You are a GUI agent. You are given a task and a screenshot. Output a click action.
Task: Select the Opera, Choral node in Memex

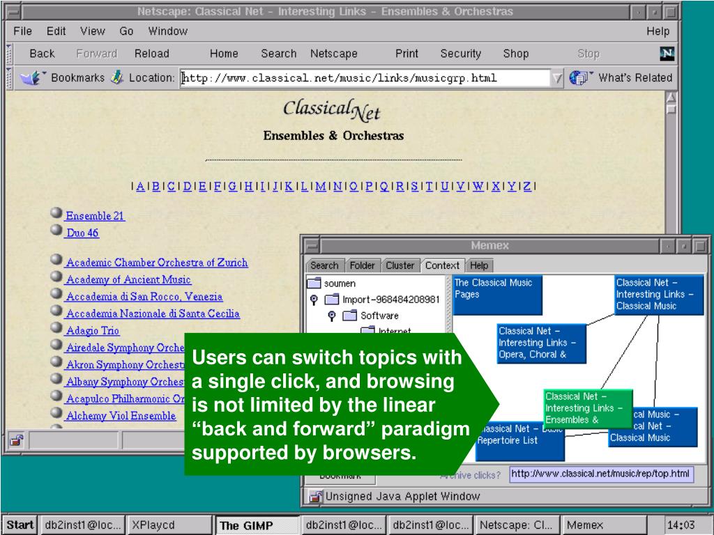pyautogui.click(x=541, y=343)
